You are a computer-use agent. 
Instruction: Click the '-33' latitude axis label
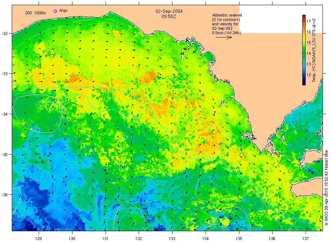pyautogui.click(x=4, y=74)
